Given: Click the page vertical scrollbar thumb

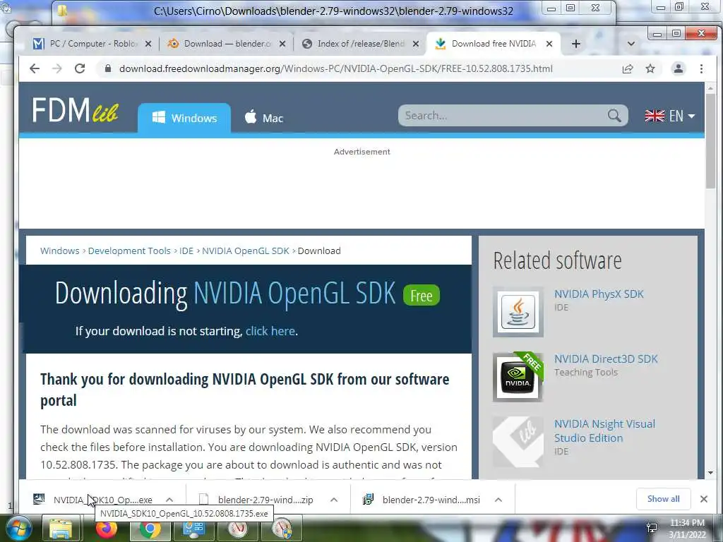Looking at the screenshot, I should pos(710,140).
